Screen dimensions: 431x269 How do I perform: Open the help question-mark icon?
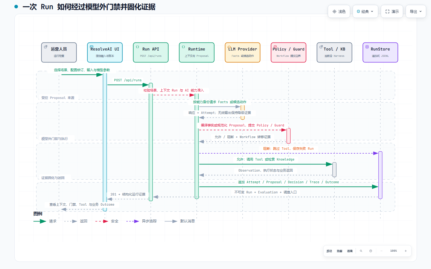(371, 251)
